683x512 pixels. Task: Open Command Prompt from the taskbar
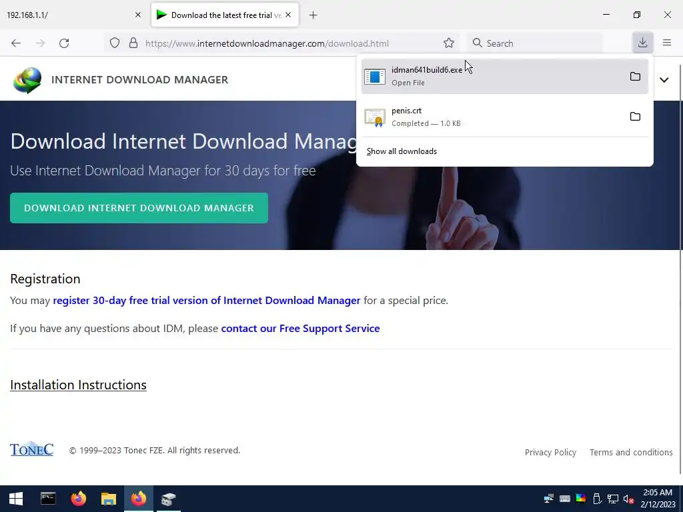click(x=48, y=499)
